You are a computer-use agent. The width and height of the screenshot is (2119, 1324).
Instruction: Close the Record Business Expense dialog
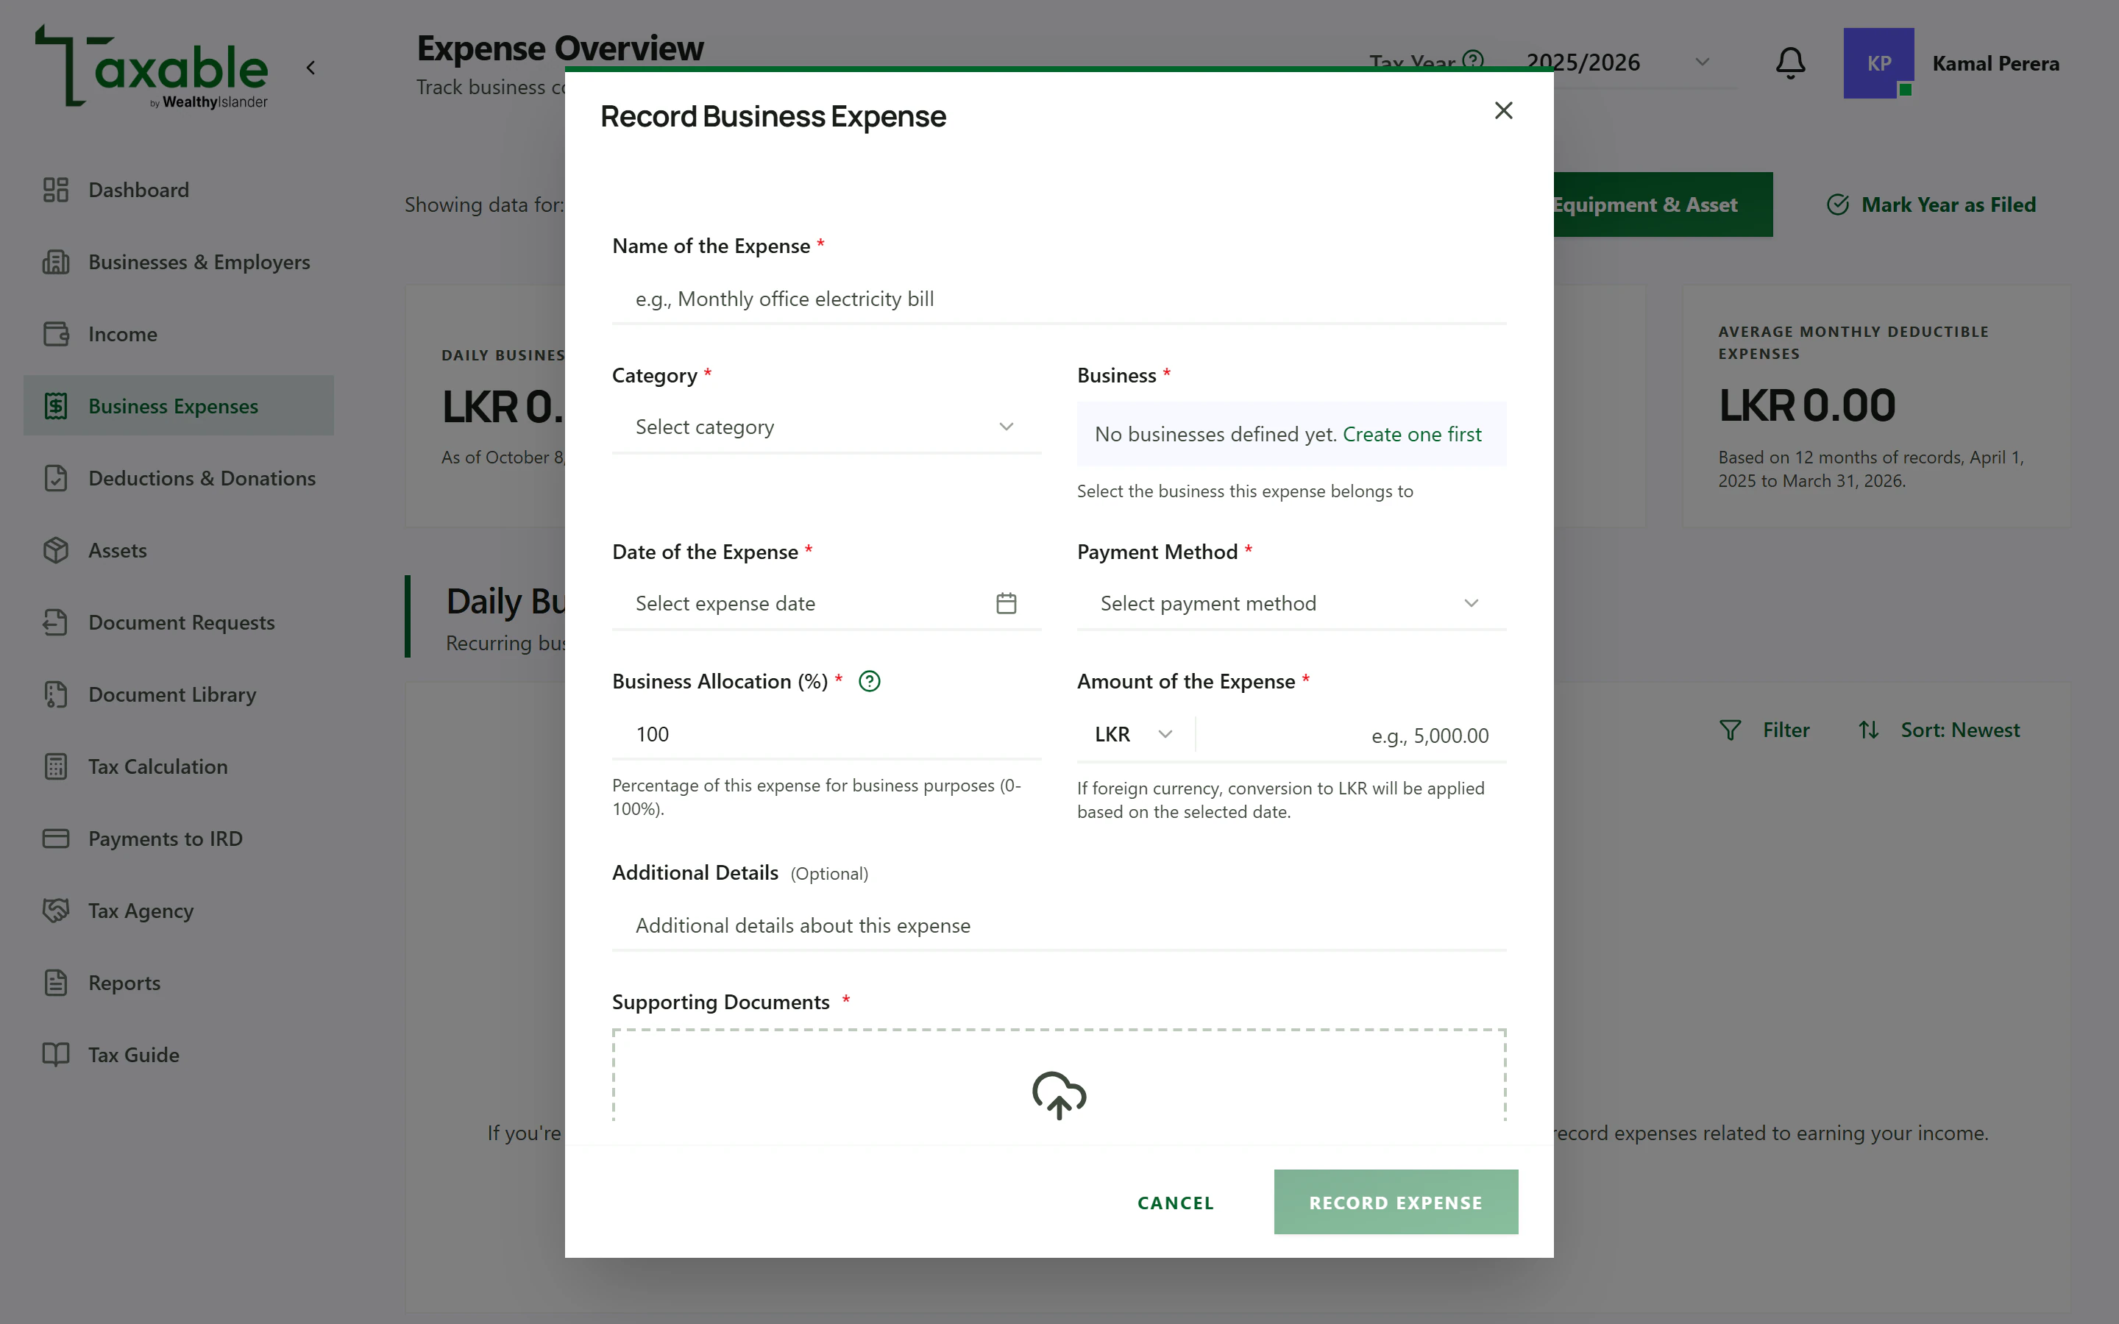1502,110
